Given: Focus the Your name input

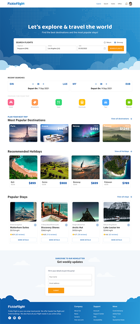Looking at the screenshot, I should (x=70, y=277).
